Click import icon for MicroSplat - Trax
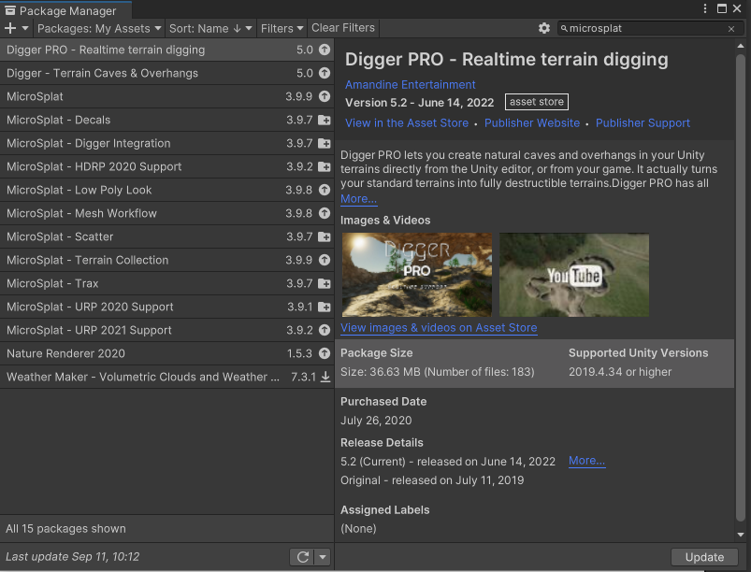Image resolution: width=751 pixels, height=572 pixels. 325,283
